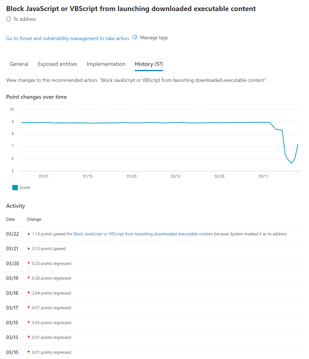This screenshot has width=309, height=359.
Task: Sort activity by the Date column header
Action: (11, 219)
